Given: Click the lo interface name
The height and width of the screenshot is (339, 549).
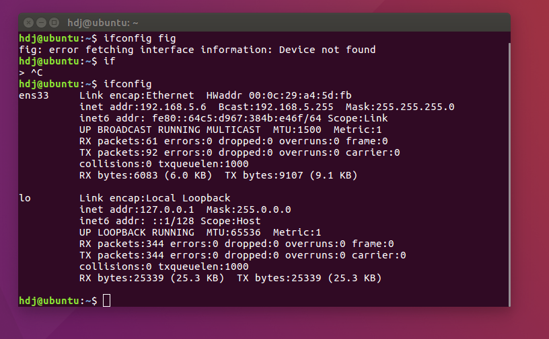Looking at the screenshot, I should [x=25, y=198].
